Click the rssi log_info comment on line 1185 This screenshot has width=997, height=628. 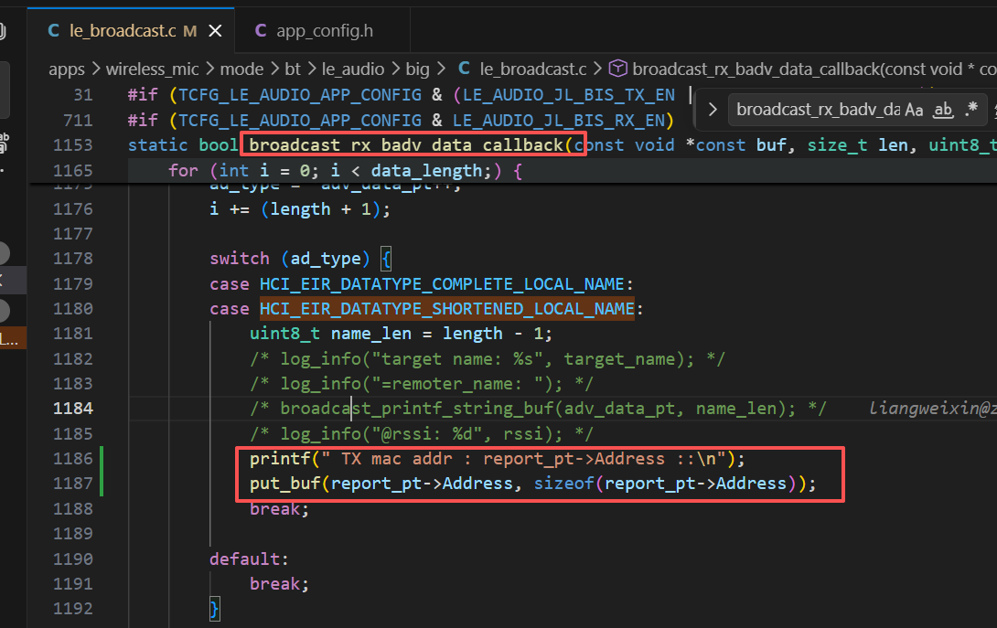[x=422, y=433]
